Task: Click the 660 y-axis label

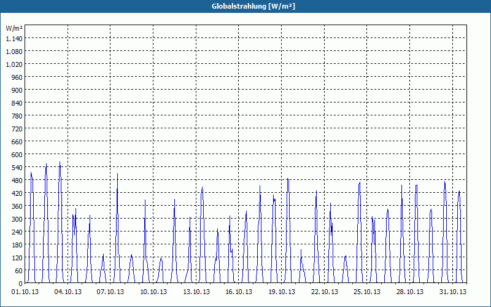Action: coord(17,142)
